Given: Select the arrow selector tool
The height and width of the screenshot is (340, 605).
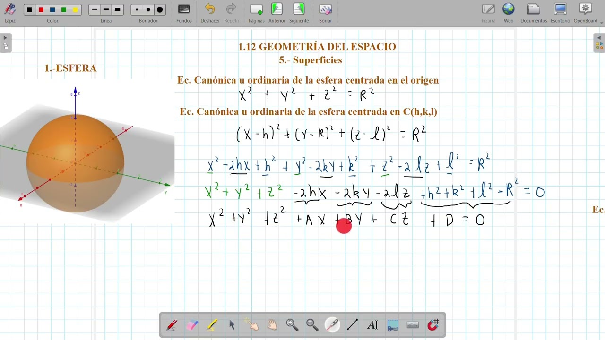Looking at the screenshot, I should coord(232,325).
